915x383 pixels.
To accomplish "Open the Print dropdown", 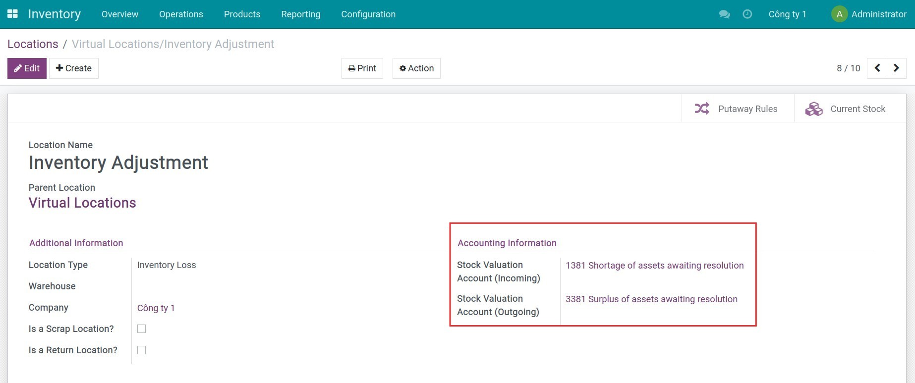I will pos(362,68).
